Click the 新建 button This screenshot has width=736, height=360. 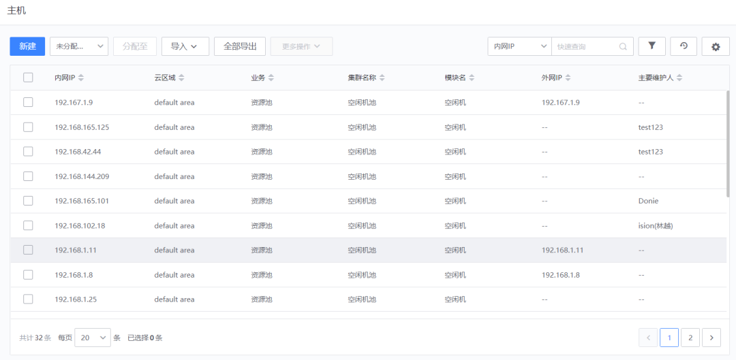pos(27,46)
